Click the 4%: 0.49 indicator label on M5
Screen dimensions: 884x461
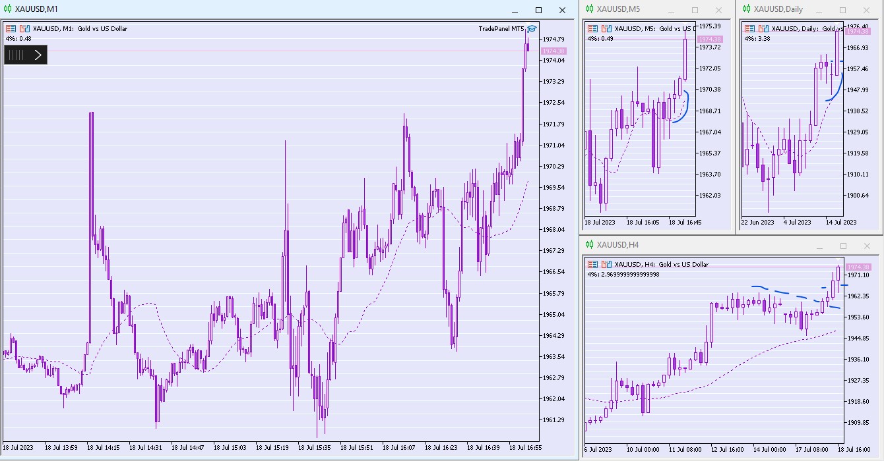pos(600,38)
